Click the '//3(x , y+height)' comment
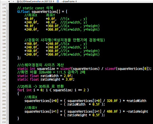This screenshot has width=153, height=124. [x=80, y=26]
